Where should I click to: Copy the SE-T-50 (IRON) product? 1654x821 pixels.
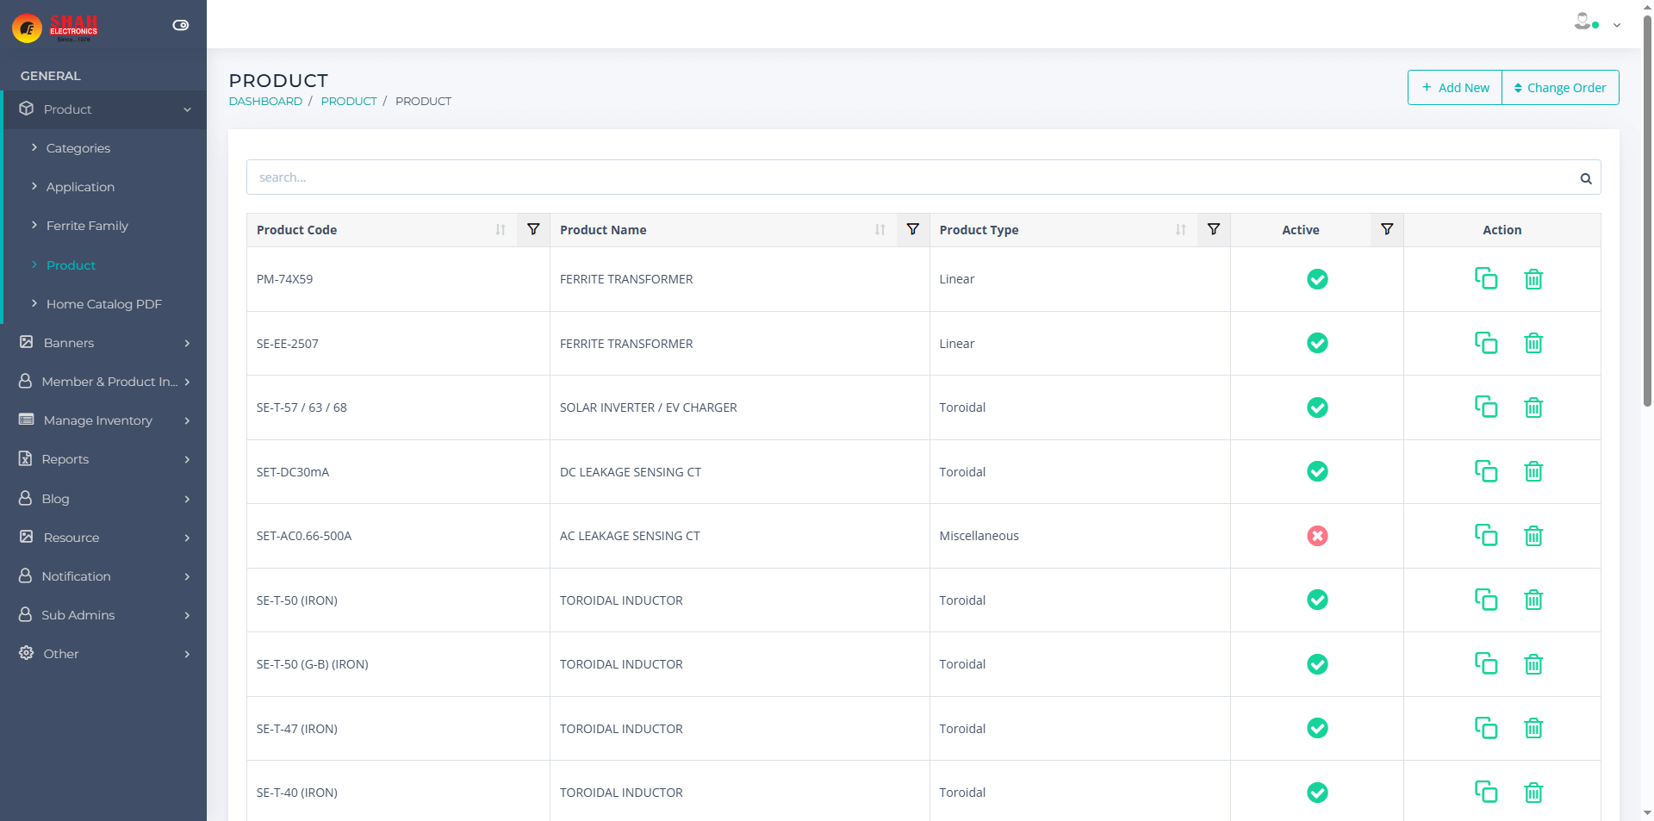click(x=1485, y=600)
